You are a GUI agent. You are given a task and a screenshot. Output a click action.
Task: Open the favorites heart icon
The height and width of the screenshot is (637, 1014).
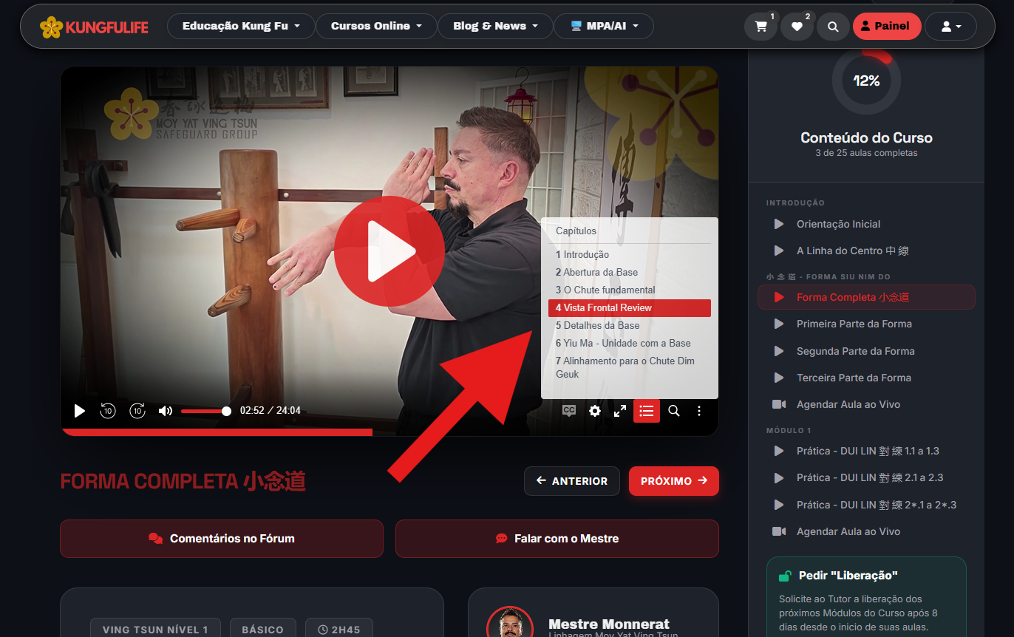[x=797, y=27]
